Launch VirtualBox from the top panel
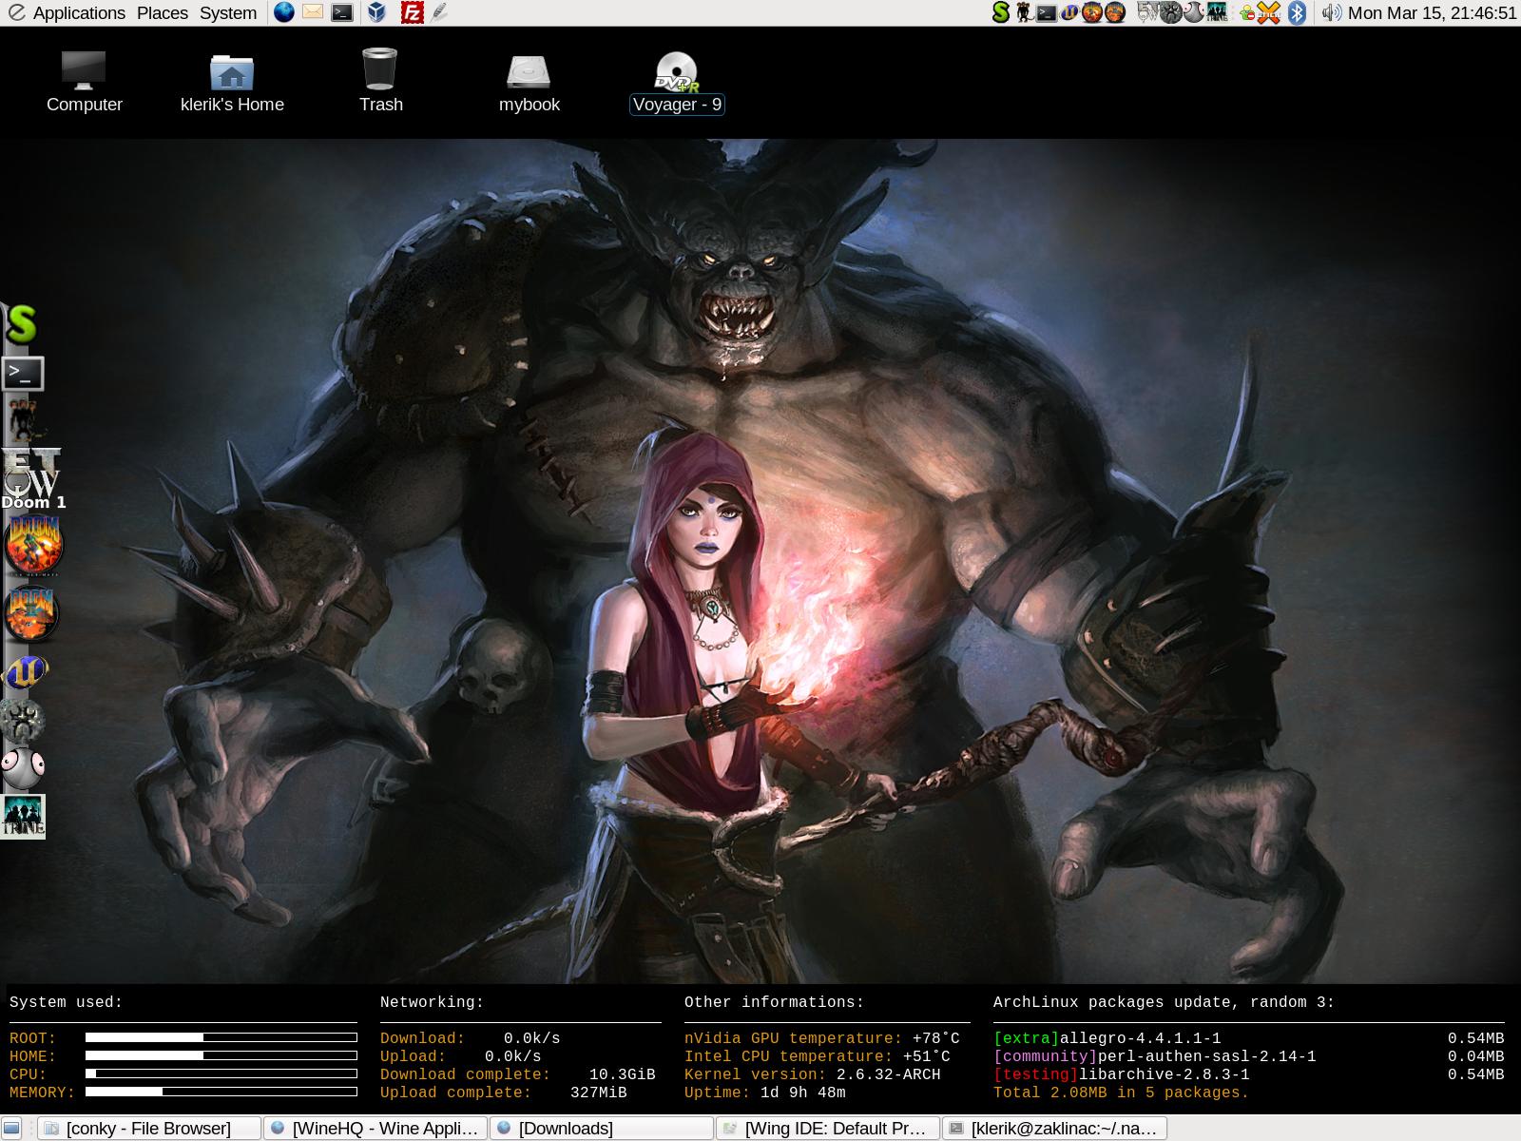This screenshot has height=1141, width=1521. point(376,12)
